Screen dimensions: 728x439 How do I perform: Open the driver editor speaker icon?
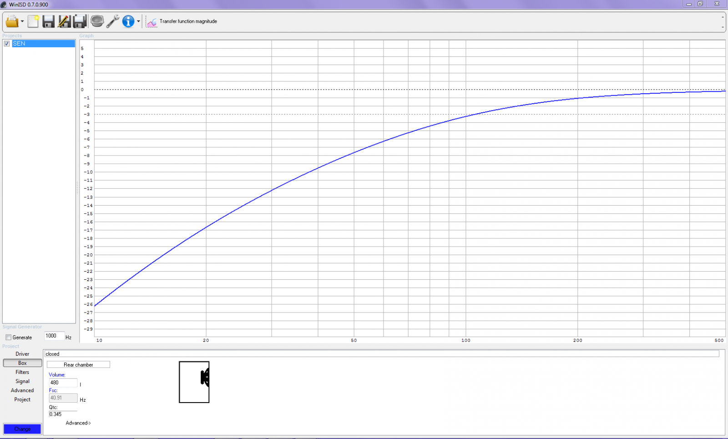pyautogui.click(x=97, y=21)
